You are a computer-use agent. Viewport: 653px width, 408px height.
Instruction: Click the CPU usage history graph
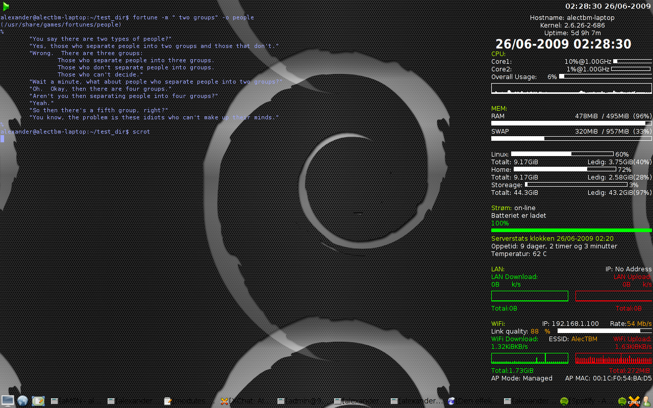click(x=571, y=89)
